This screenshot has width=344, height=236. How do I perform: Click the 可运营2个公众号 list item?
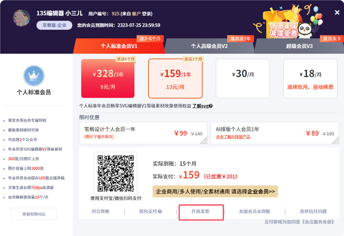22,140
